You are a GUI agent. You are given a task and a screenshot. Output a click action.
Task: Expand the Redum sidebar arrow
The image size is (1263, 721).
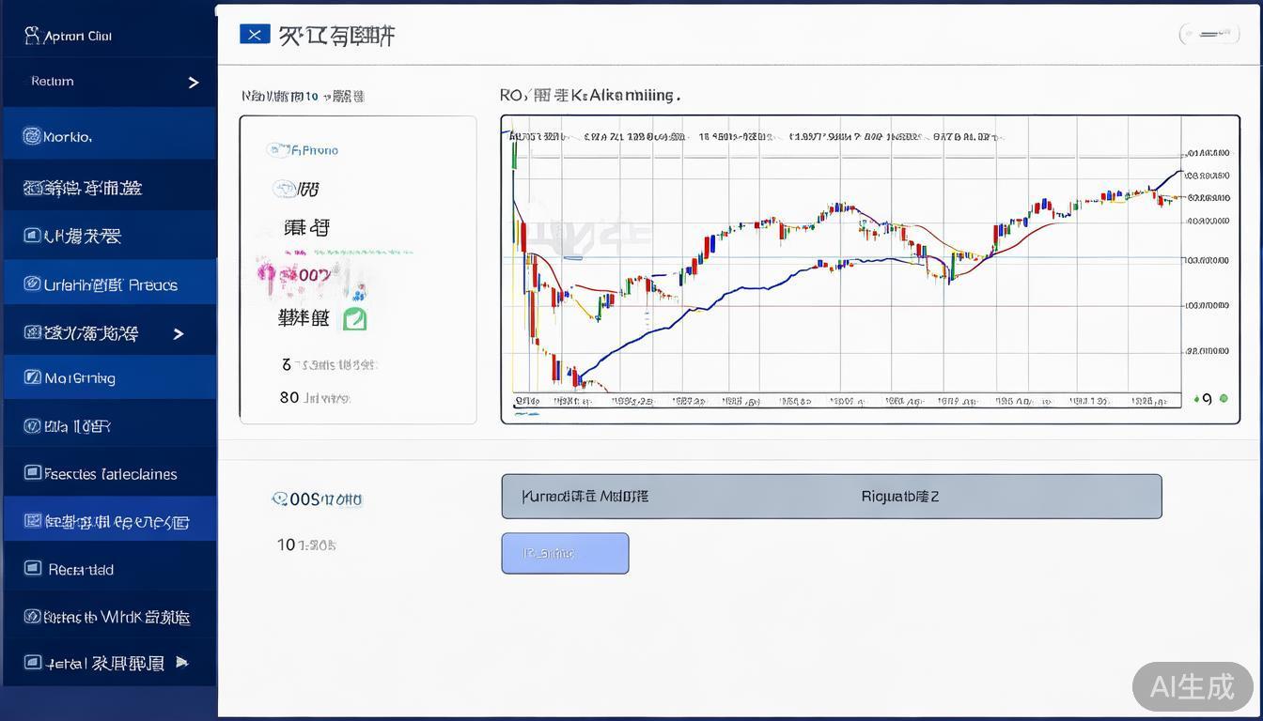pyautogui.click(x=194, y=83)
